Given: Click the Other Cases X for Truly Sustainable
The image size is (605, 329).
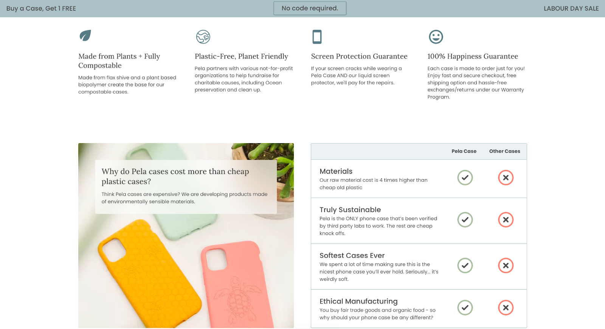Looking at the screenshot, I should pos(506,219).
